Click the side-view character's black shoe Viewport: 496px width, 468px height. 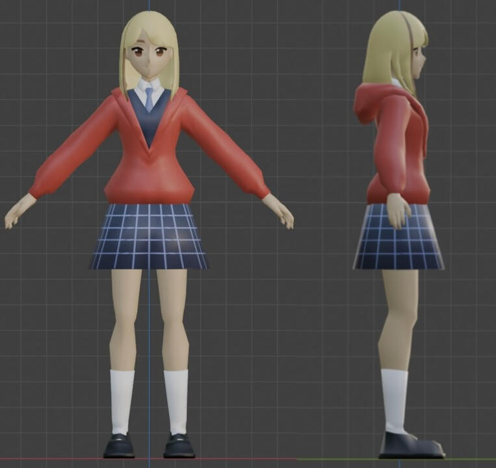click(x=411, y=446)
